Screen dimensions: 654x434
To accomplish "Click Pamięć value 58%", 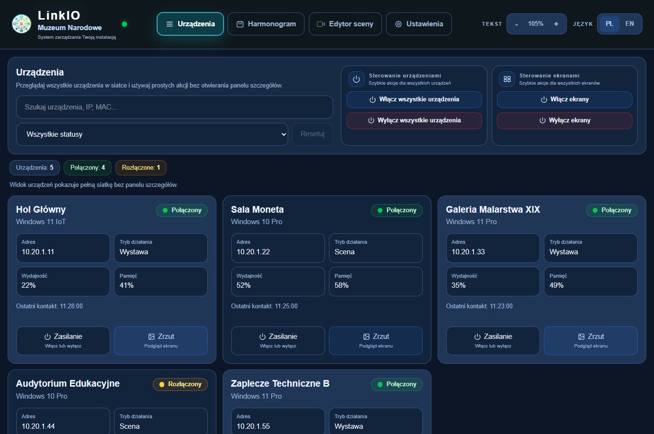I will (341, 285).
